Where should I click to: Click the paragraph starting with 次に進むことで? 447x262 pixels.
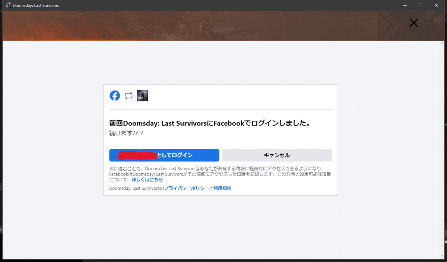coord(220,174)
